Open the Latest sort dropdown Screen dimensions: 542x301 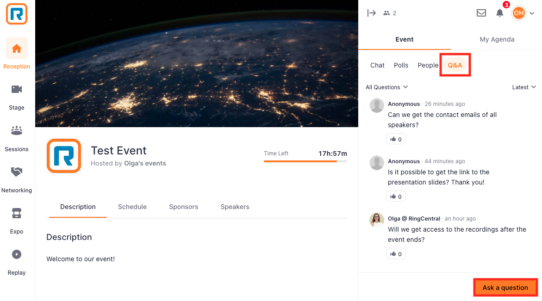tap(524, 87)
